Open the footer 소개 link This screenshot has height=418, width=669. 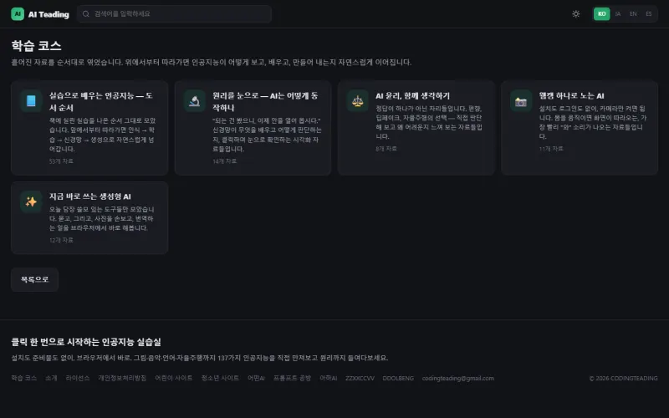51,378
